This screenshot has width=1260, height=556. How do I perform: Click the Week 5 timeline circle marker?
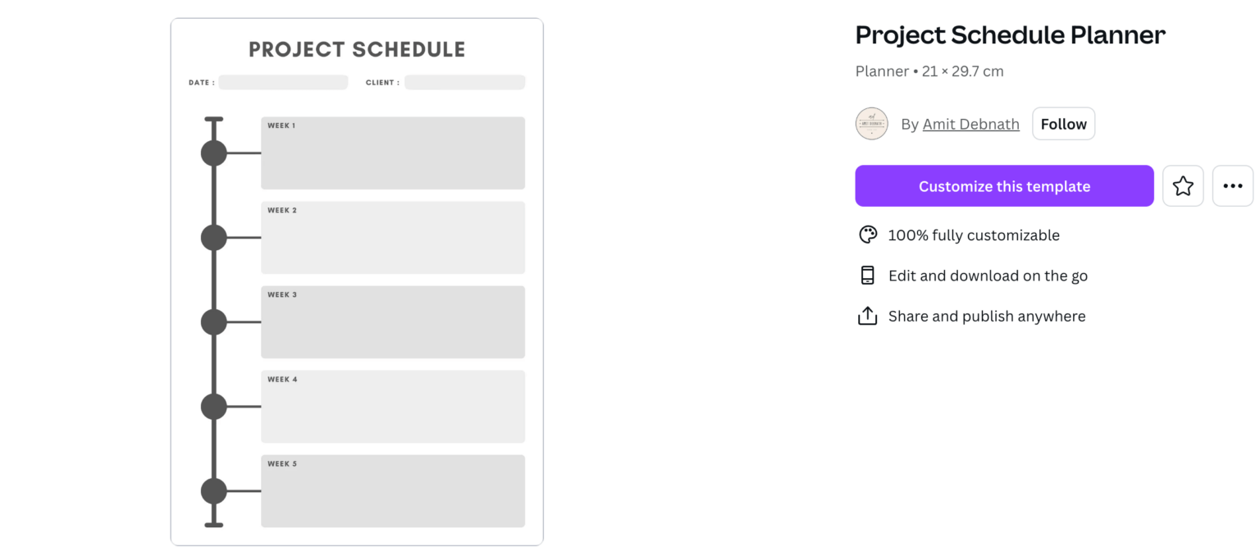[213, 491]
